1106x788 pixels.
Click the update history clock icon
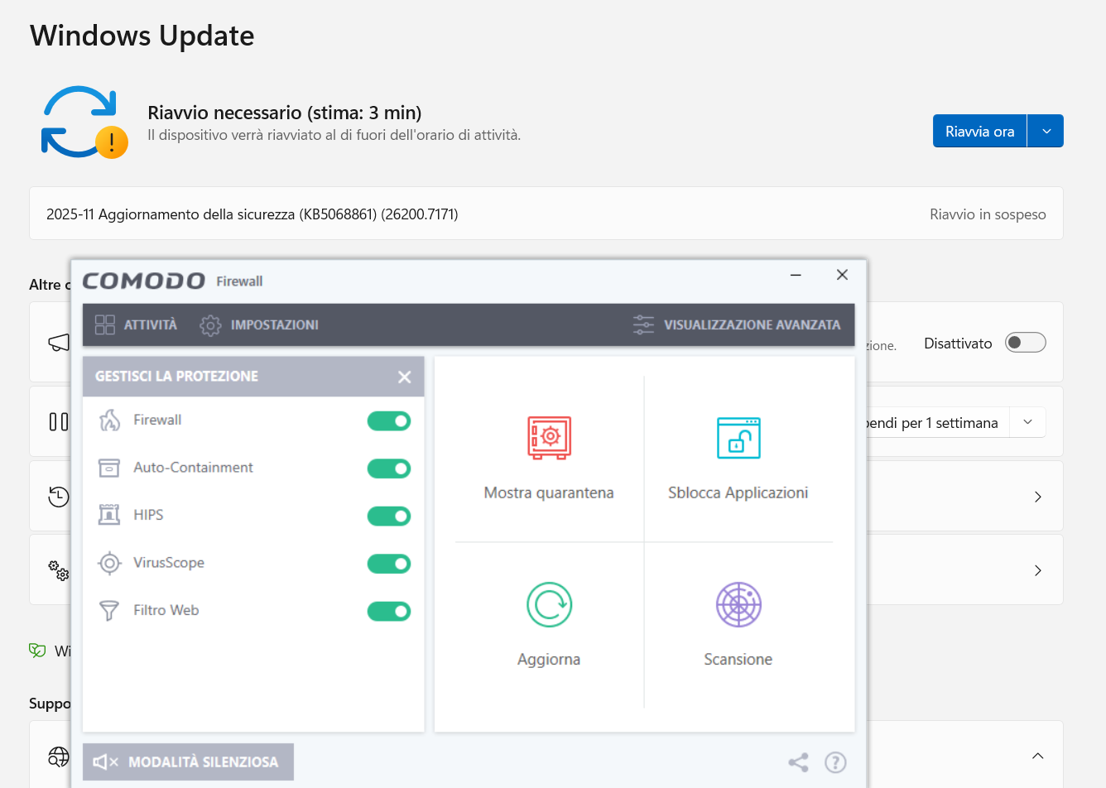(59, 497)
